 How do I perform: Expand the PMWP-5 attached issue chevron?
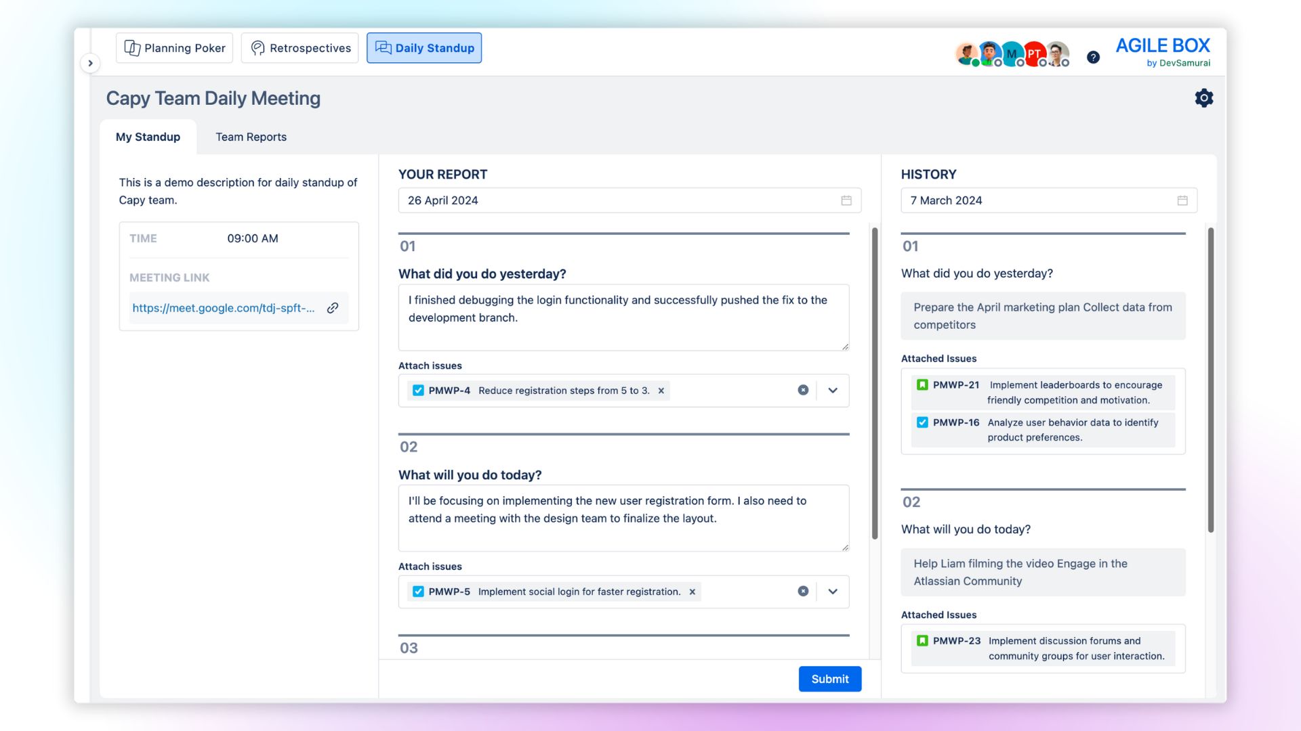(x=832, y=591)
